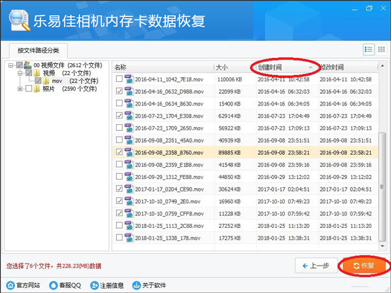Click the 照片 tree label with 2590 个文件

[x=70, y=89]
